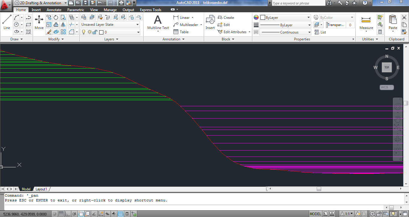Toggle Ortho Mode in status bar
The image size is (409, 217).
coord(68,214)
